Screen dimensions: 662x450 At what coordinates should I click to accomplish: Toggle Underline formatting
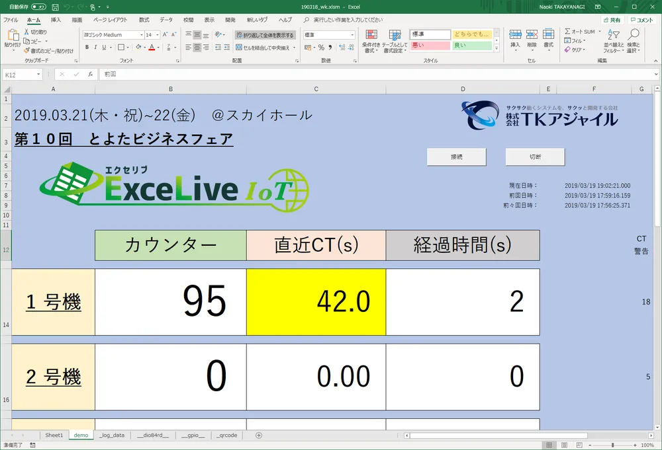point(104,47)
